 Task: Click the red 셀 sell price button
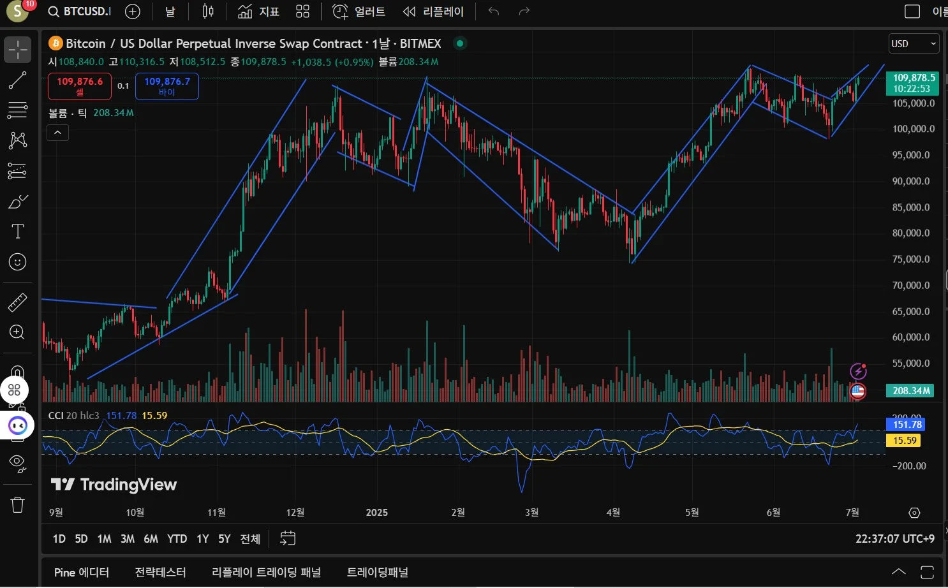80,86
